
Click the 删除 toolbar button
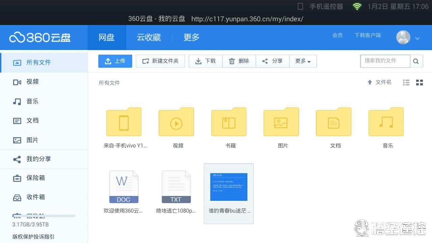coord(239,61)
